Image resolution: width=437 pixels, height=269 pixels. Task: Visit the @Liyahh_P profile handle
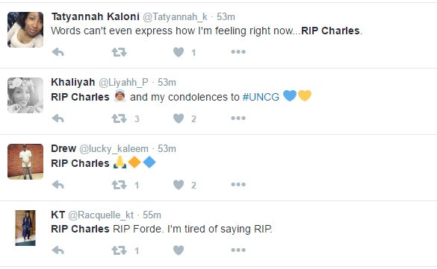(123, 83)
